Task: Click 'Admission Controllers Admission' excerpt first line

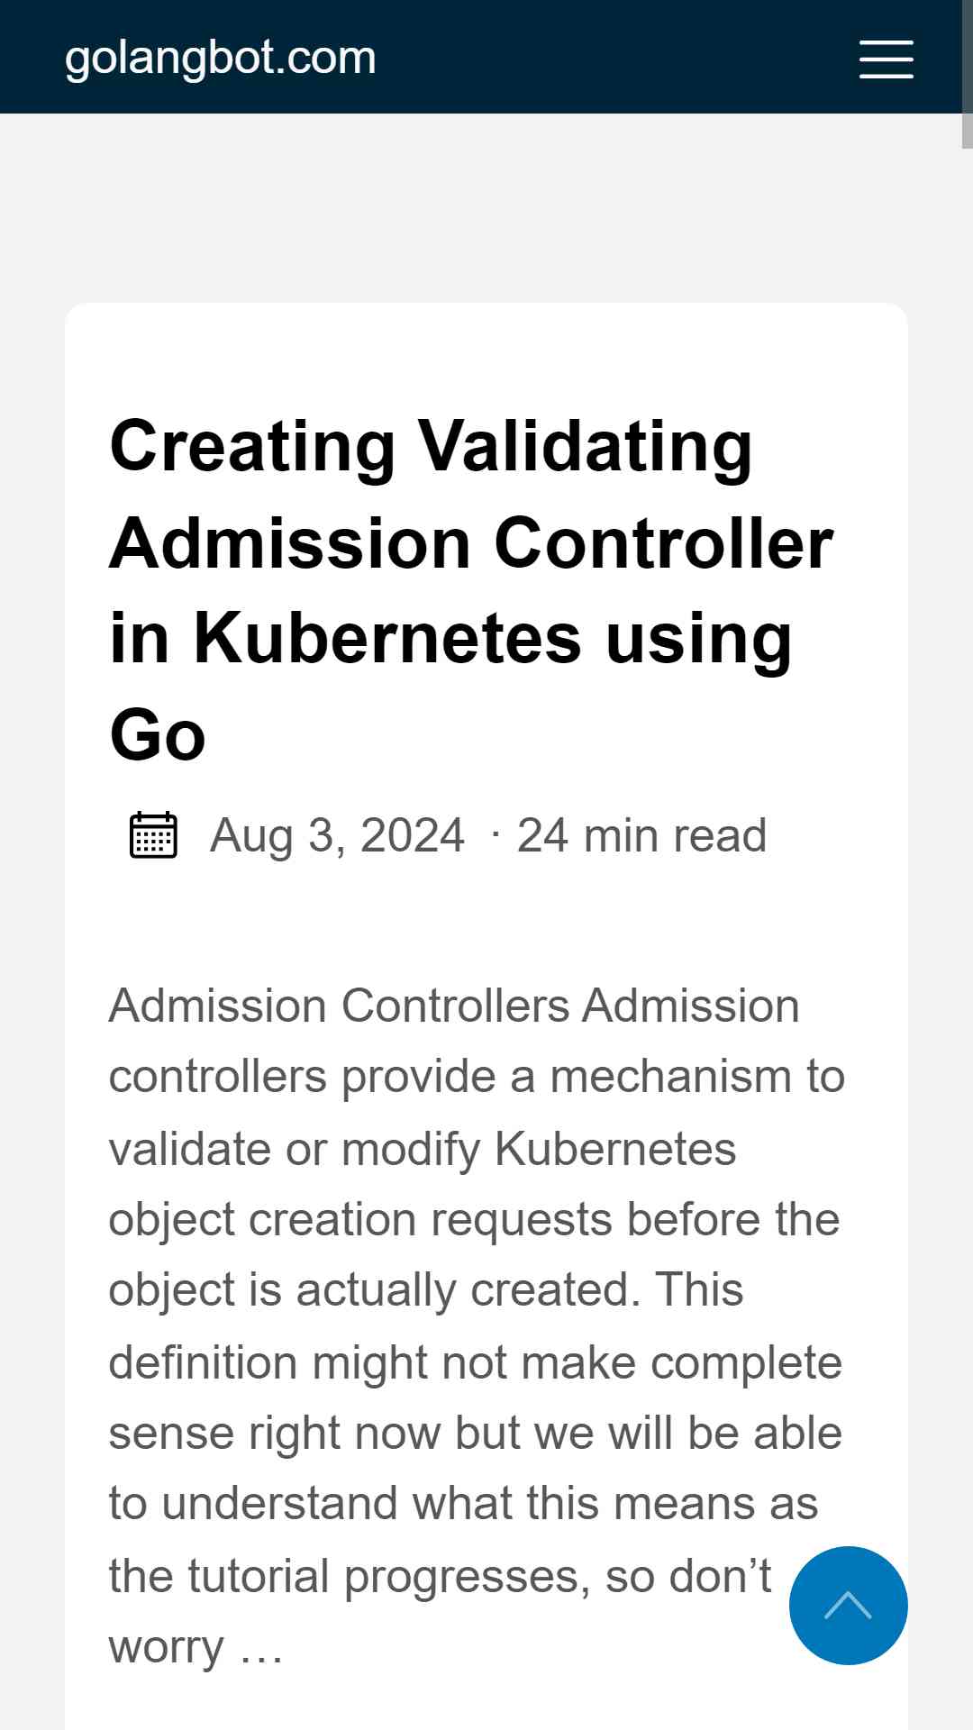Action: point(454,1006)
